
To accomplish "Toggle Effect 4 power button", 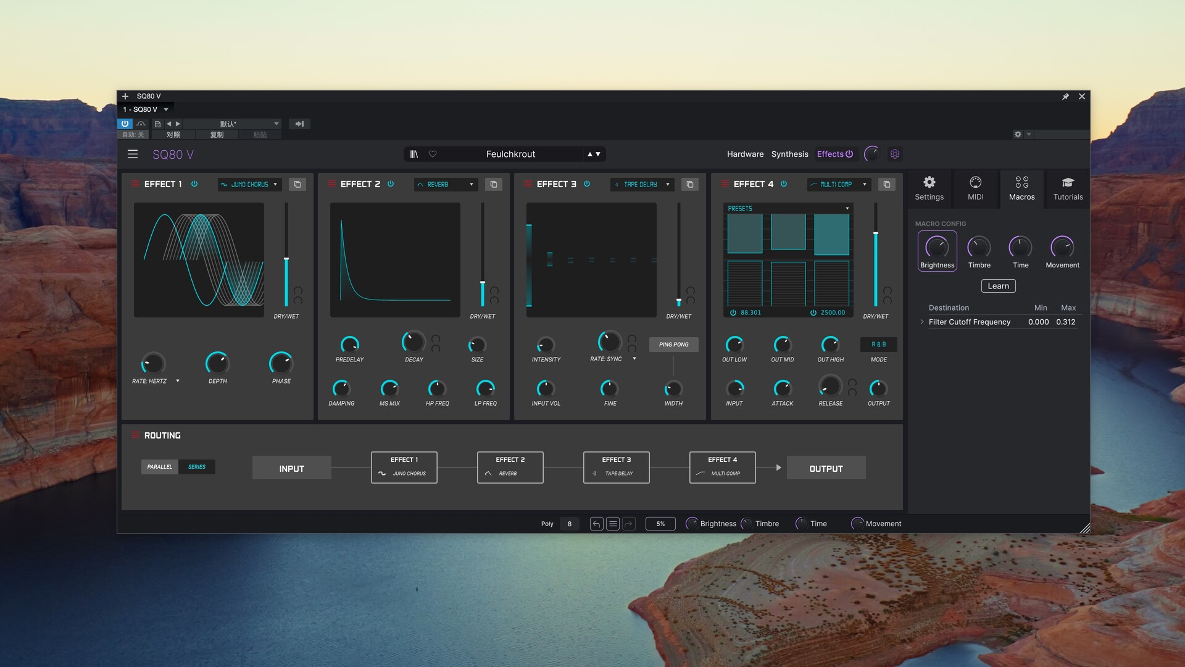I will [784, 184].
